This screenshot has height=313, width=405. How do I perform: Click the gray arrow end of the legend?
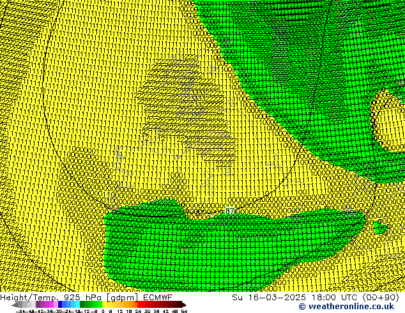pyautogui.click(x=15, y=304)
